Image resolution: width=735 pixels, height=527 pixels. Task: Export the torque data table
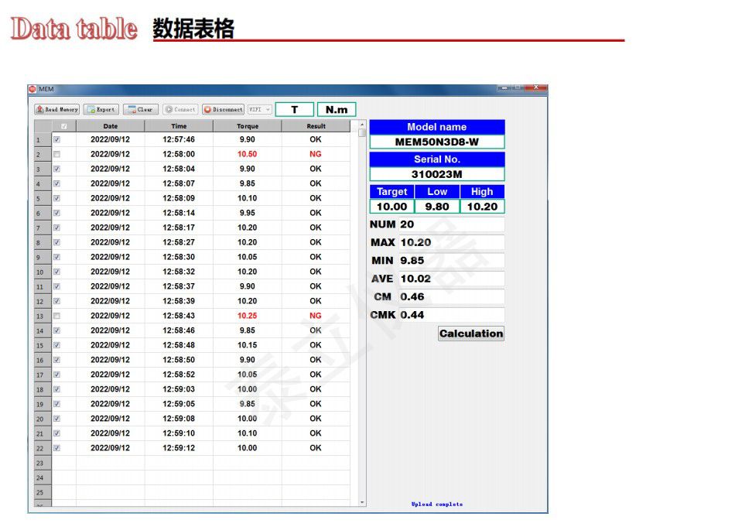click(x=101, y=110)
